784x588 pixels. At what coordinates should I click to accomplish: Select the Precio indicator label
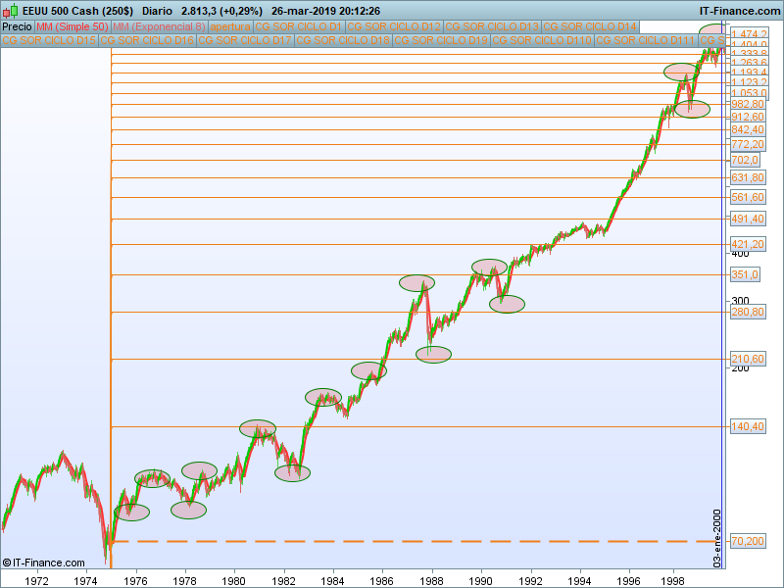coord(17,26)
